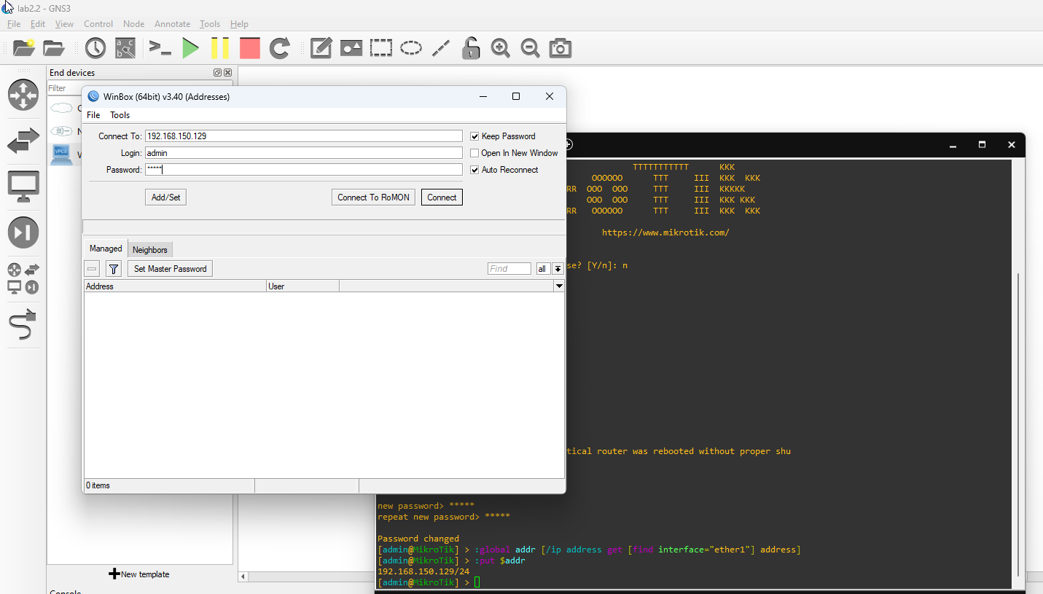Select the VPCS device in End devices

tap(61, 155)
